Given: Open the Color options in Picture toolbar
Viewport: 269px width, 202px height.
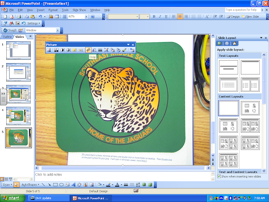Looking at the screenshot, I should [x=56, y=50].
